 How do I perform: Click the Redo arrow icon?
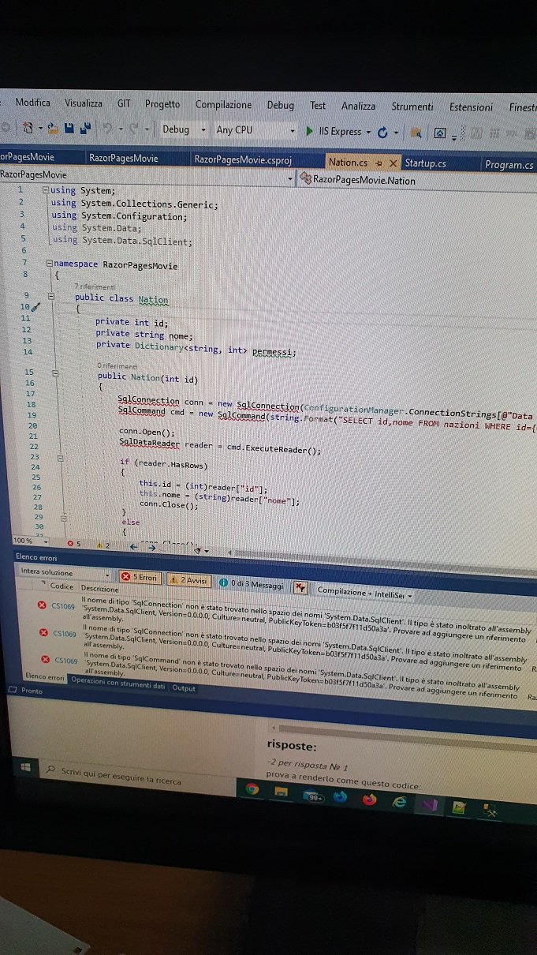132,129
